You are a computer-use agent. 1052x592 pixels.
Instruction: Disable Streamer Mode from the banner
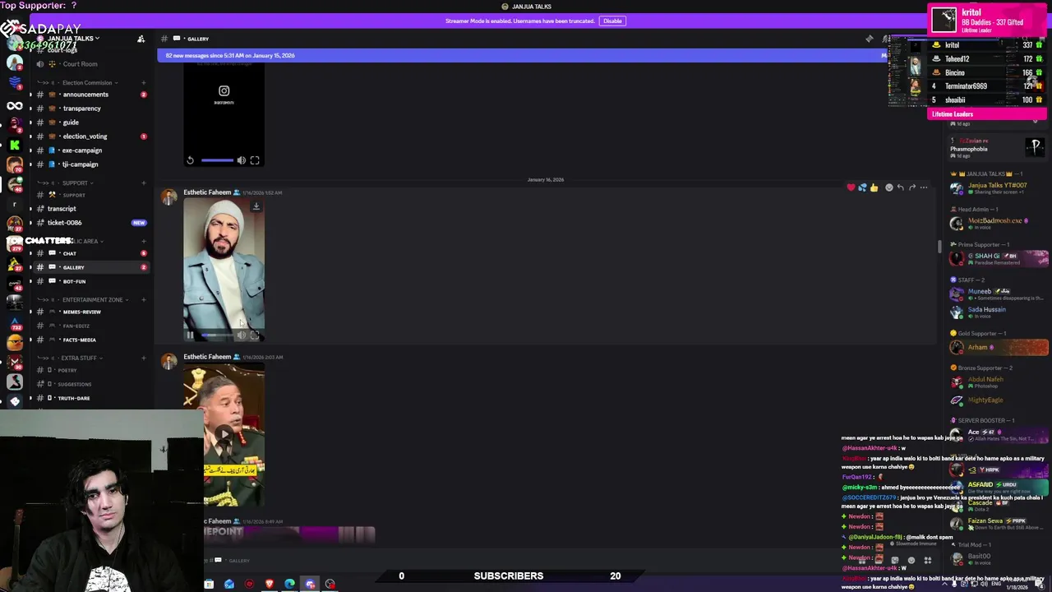click(612, 21)
